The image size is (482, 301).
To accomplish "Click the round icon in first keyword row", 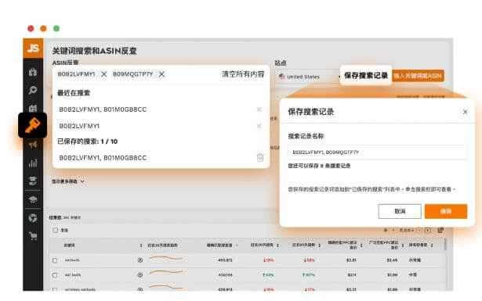I will point(140,260).
